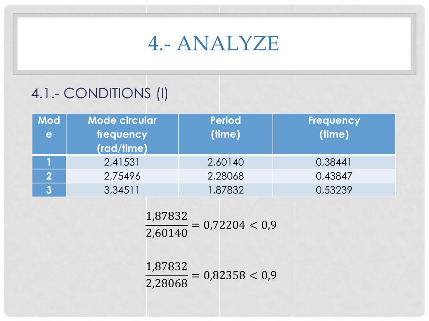Click the "4.- ANALYZE" slide title
This screenshot has width=429, height=321.
[214, 43]
